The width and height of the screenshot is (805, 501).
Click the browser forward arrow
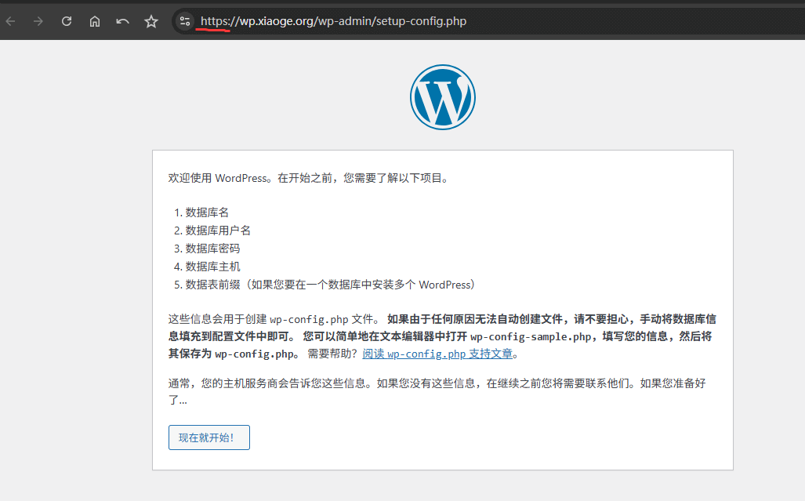(x=38, y=20)
